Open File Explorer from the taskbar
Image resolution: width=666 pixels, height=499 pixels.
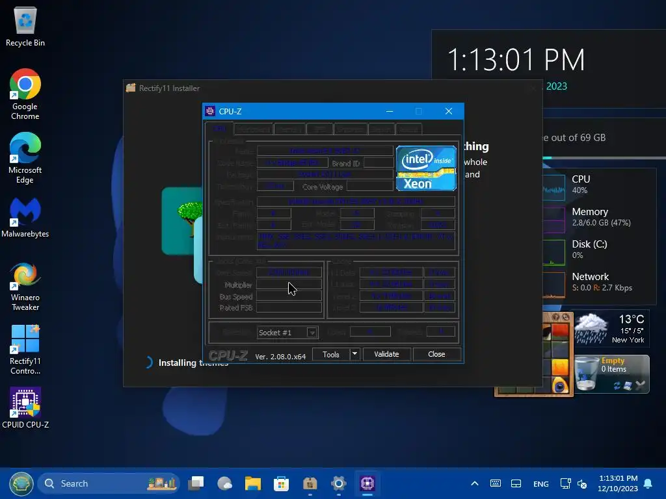[253, 483]
